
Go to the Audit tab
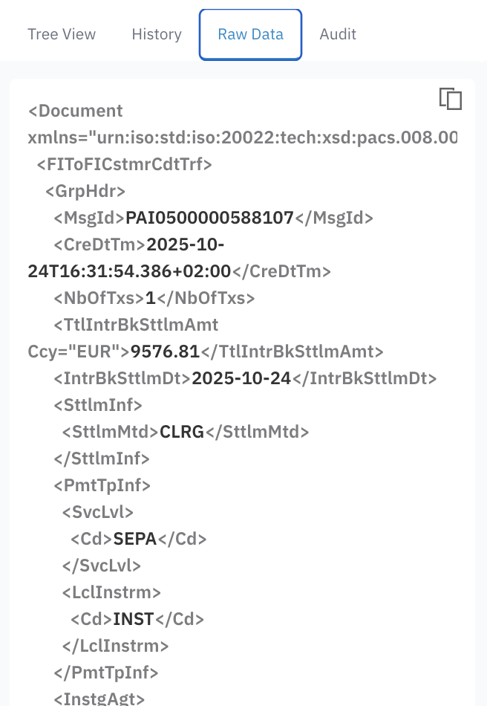[x=338, y=34]
